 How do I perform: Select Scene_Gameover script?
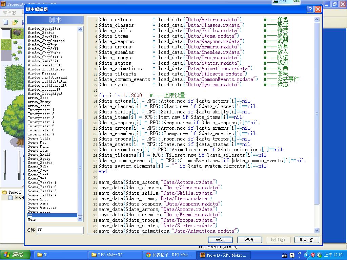tap(42, 207)
